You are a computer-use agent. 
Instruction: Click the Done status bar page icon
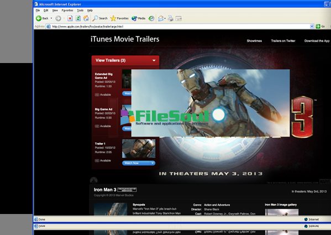coord(36,220)
